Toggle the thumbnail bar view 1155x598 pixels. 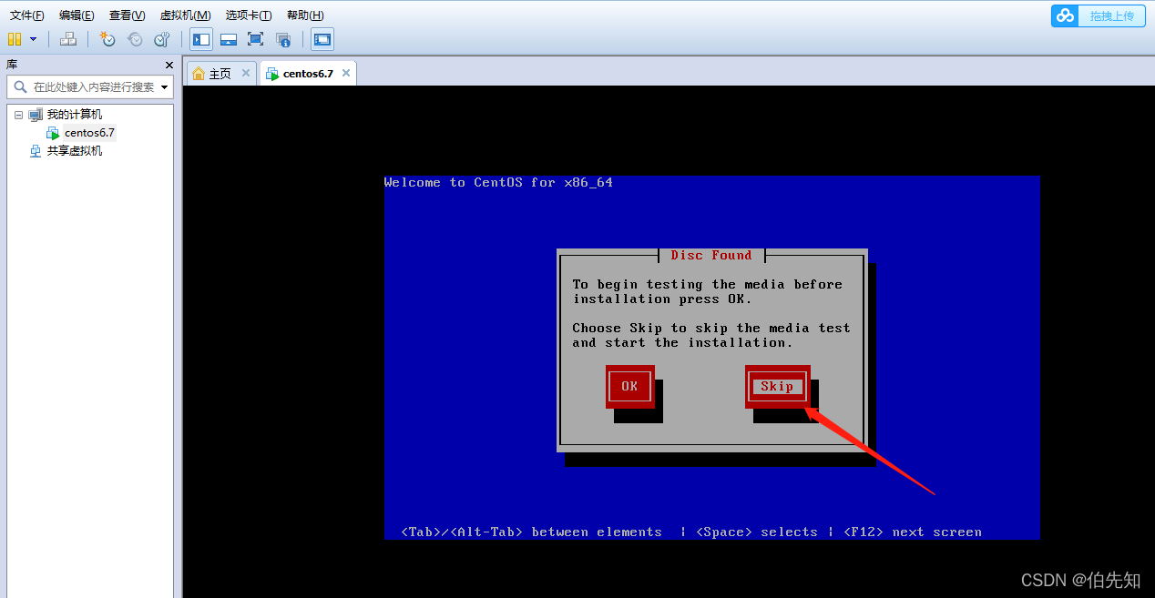pyautogui.click(x=229, y=39)
